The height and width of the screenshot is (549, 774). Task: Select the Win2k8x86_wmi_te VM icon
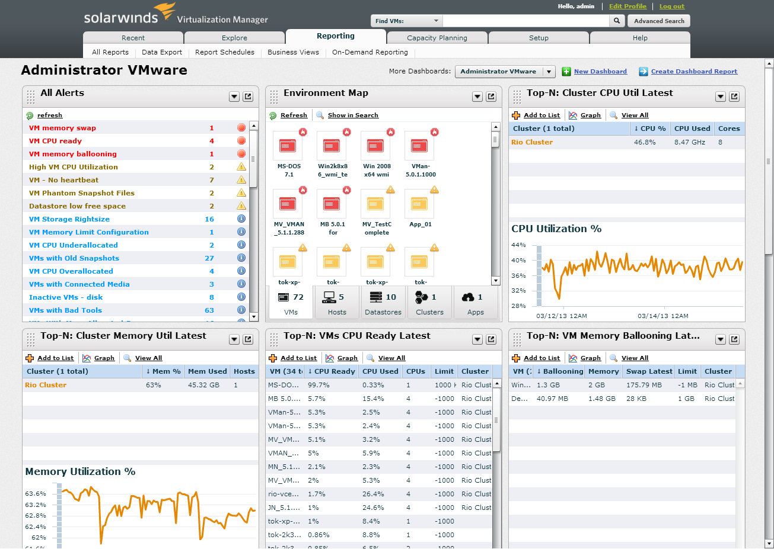click(333, 145)
